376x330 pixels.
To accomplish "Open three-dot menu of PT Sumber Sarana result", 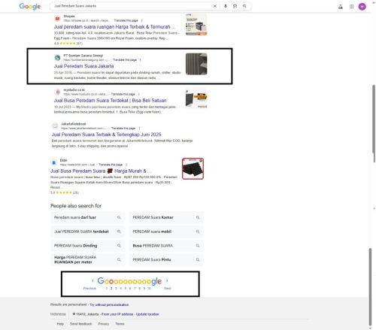I will 141,60.
